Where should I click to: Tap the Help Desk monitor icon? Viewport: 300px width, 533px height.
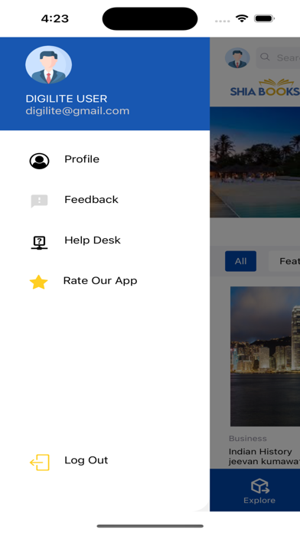39,243
